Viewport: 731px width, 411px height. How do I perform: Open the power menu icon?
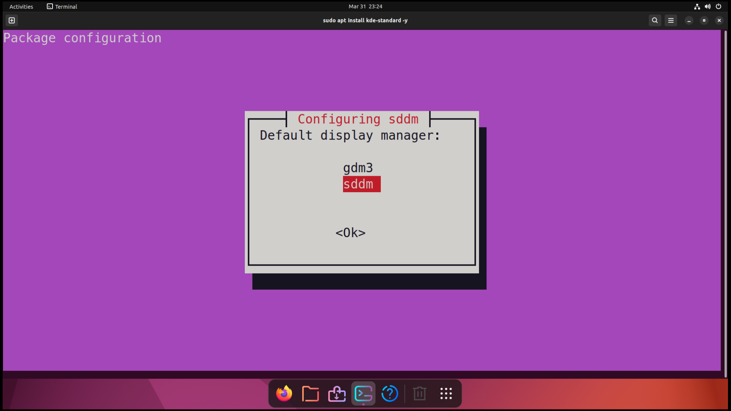pyautogui.click(x=718, y=6)
